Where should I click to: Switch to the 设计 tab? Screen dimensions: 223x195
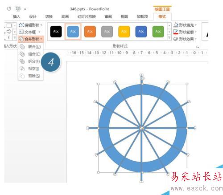coord(33,16)
